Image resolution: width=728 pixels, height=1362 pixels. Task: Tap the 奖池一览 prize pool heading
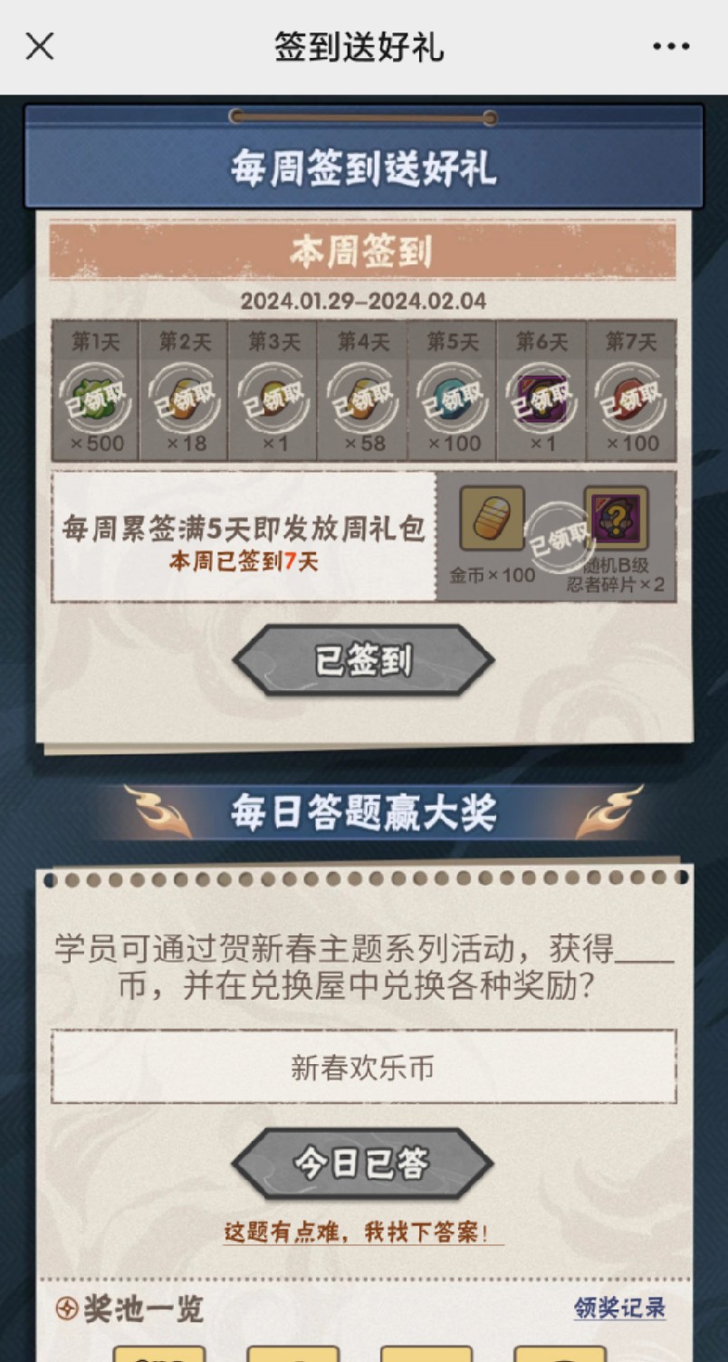click(129, 1309)
